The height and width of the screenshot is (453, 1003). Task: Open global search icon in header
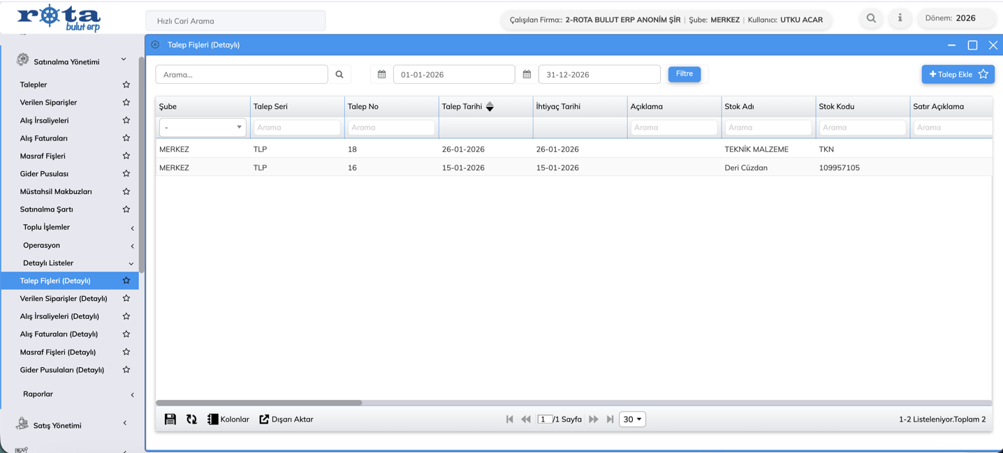871,19
